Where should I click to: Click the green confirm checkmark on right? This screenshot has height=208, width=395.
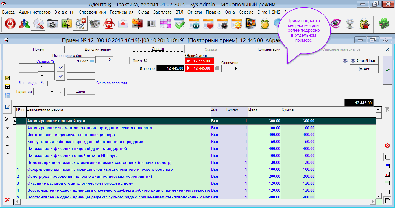pos(387,70)
